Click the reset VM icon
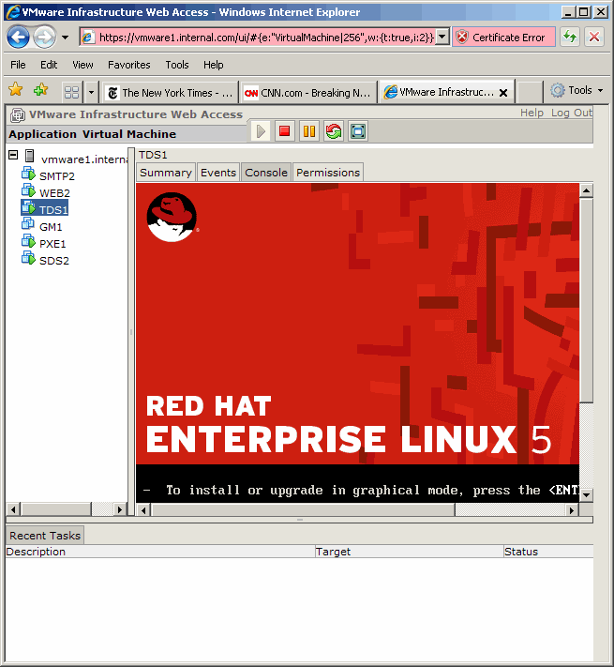 pos(334,131)
